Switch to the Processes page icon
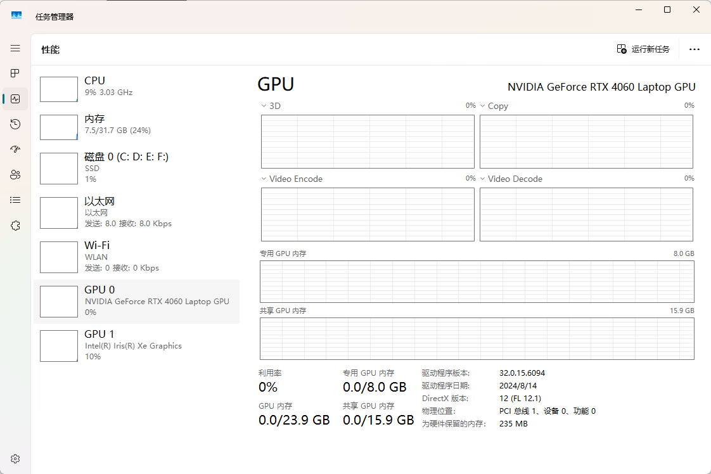The image size is (711, 474). (x=15, y=74)
